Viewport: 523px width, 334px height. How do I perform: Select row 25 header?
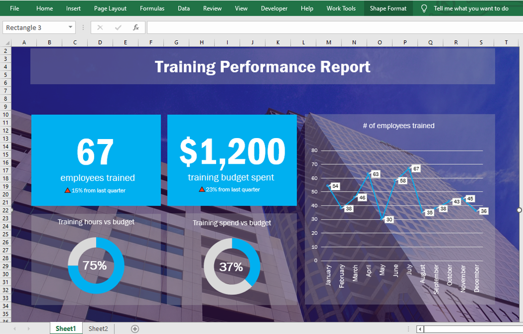click(6, 234)
